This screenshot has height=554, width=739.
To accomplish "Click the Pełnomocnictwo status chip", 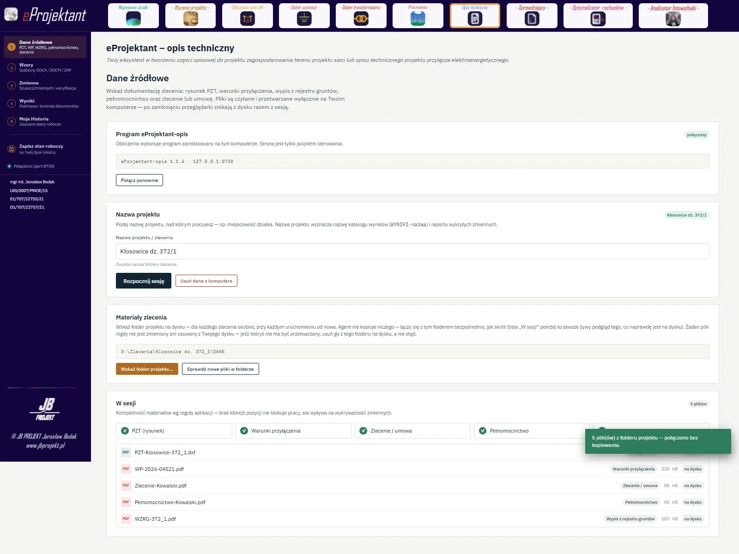I will (532, 431).
